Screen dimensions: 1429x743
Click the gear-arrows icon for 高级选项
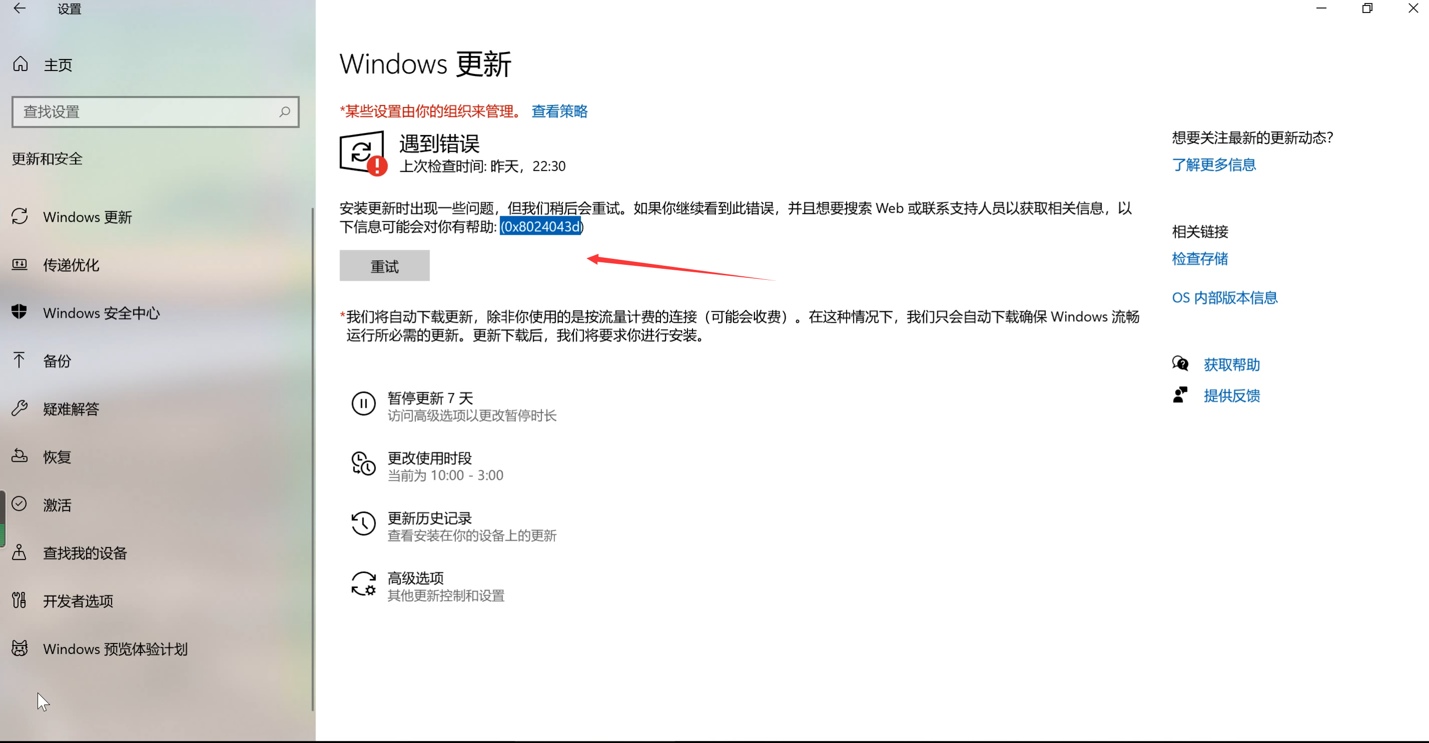[x=363, y=584]
